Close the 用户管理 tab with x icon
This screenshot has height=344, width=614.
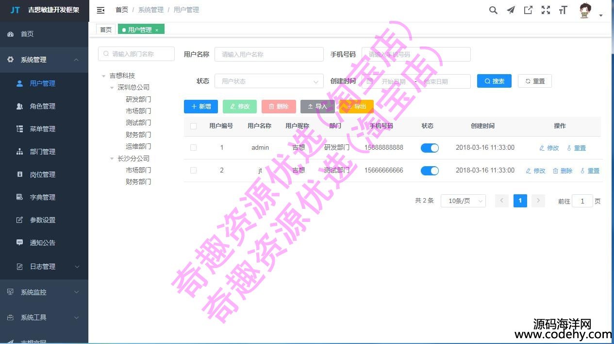[x=157, y=30]
